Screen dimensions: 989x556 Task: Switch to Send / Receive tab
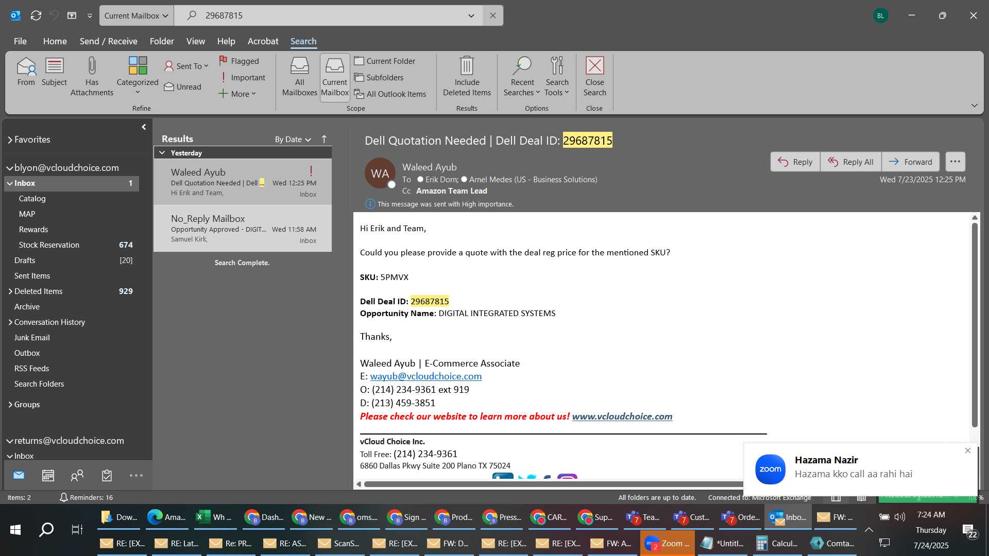[108, 41]
